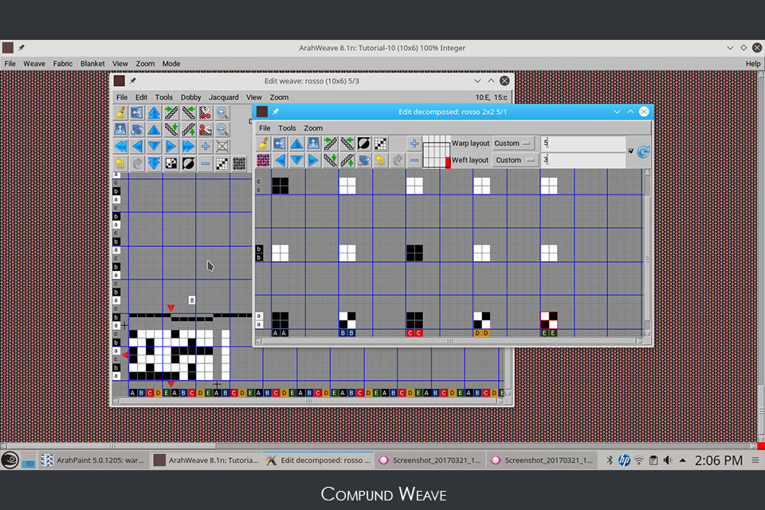Click the orange D D yarn label in Edit decomposed
This screenshot has height=510, width=765.
click(x=481, y=333)
